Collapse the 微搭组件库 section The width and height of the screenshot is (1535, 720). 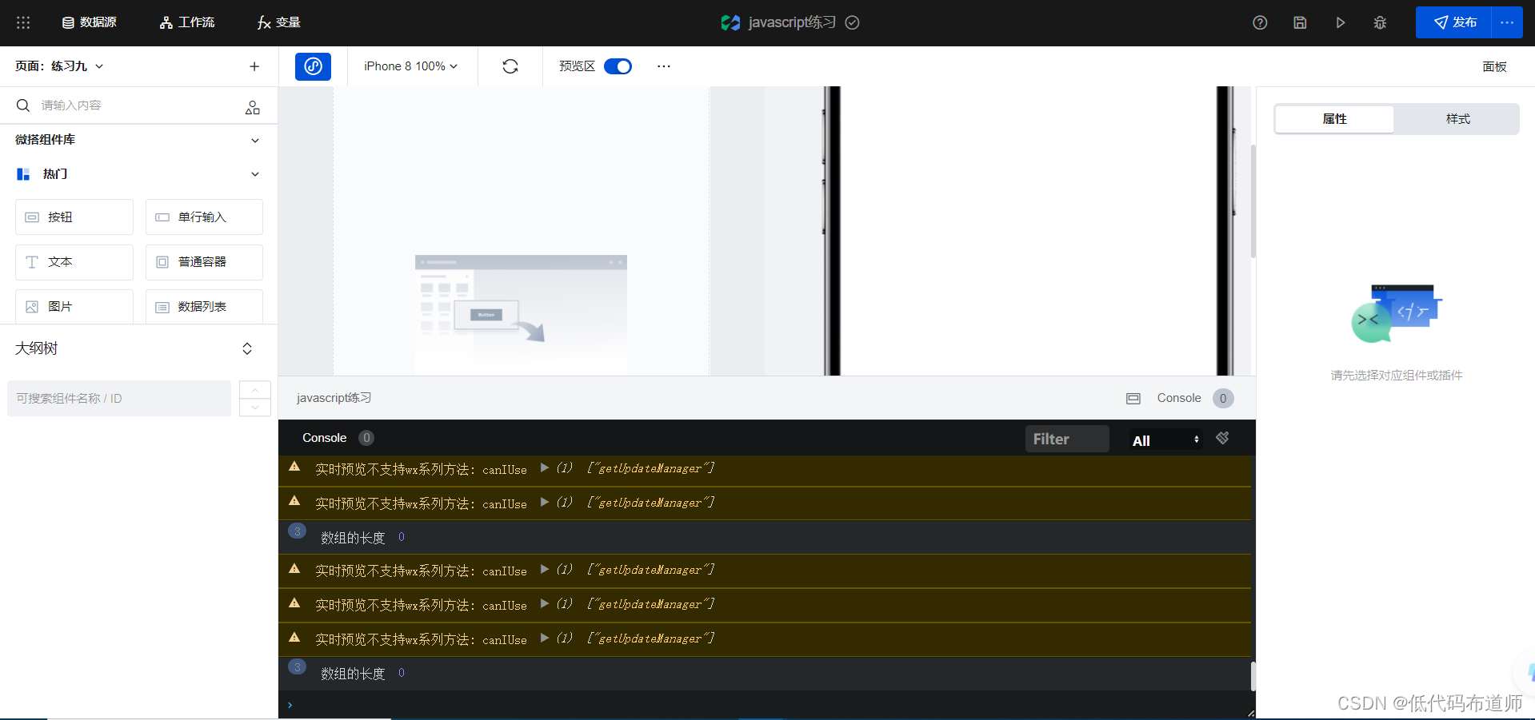pyautogui.click(x=255, y=140)
